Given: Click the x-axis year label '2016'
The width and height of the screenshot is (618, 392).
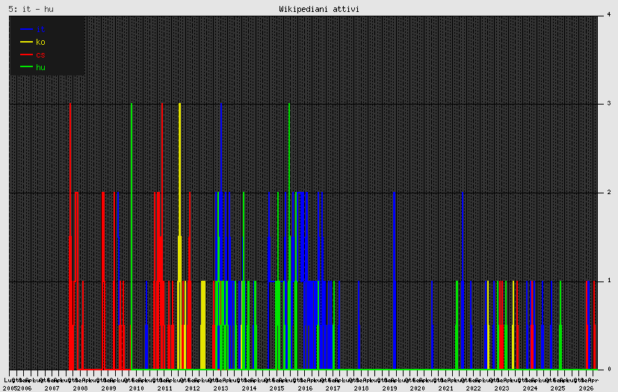Looking at the screenshot, I should point(305,388).
